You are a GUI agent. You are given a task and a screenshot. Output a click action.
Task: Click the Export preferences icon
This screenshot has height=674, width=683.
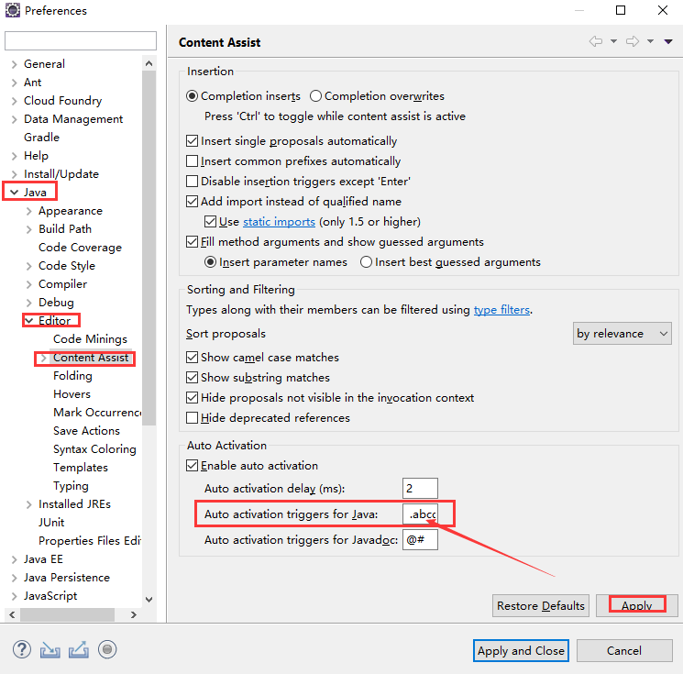click(79, 649)
